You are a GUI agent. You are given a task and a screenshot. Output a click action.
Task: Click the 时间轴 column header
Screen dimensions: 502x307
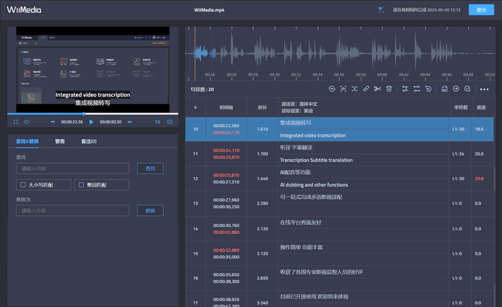(226, 107)
